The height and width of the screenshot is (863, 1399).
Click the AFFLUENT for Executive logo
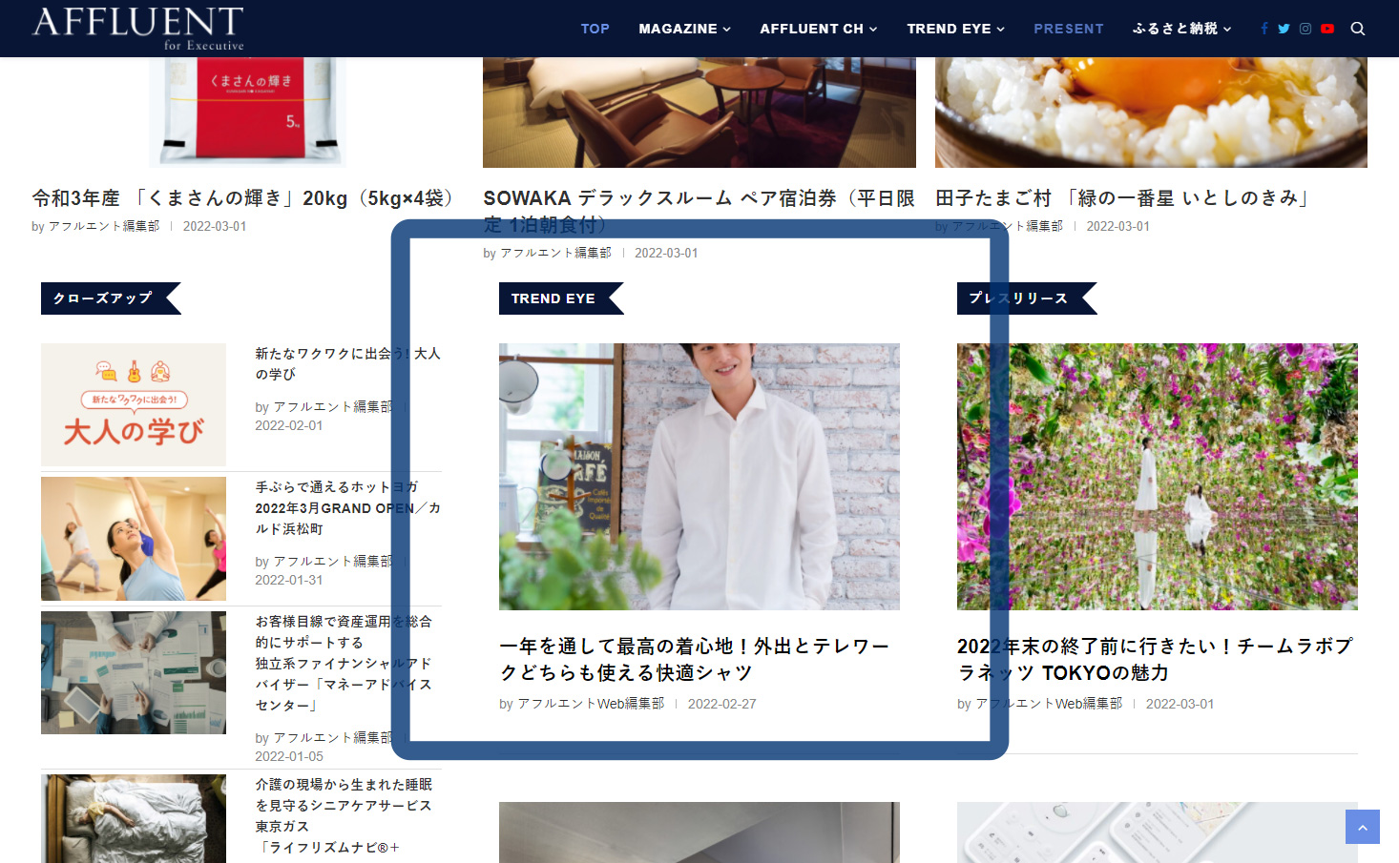138,29
